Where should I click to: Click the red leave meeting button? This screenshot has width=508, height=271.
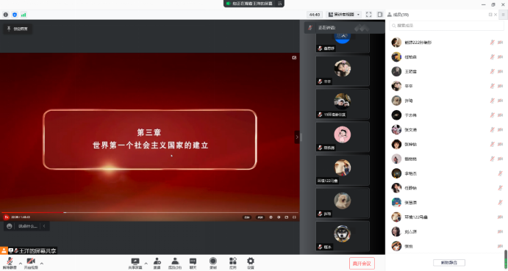[362, 264]
